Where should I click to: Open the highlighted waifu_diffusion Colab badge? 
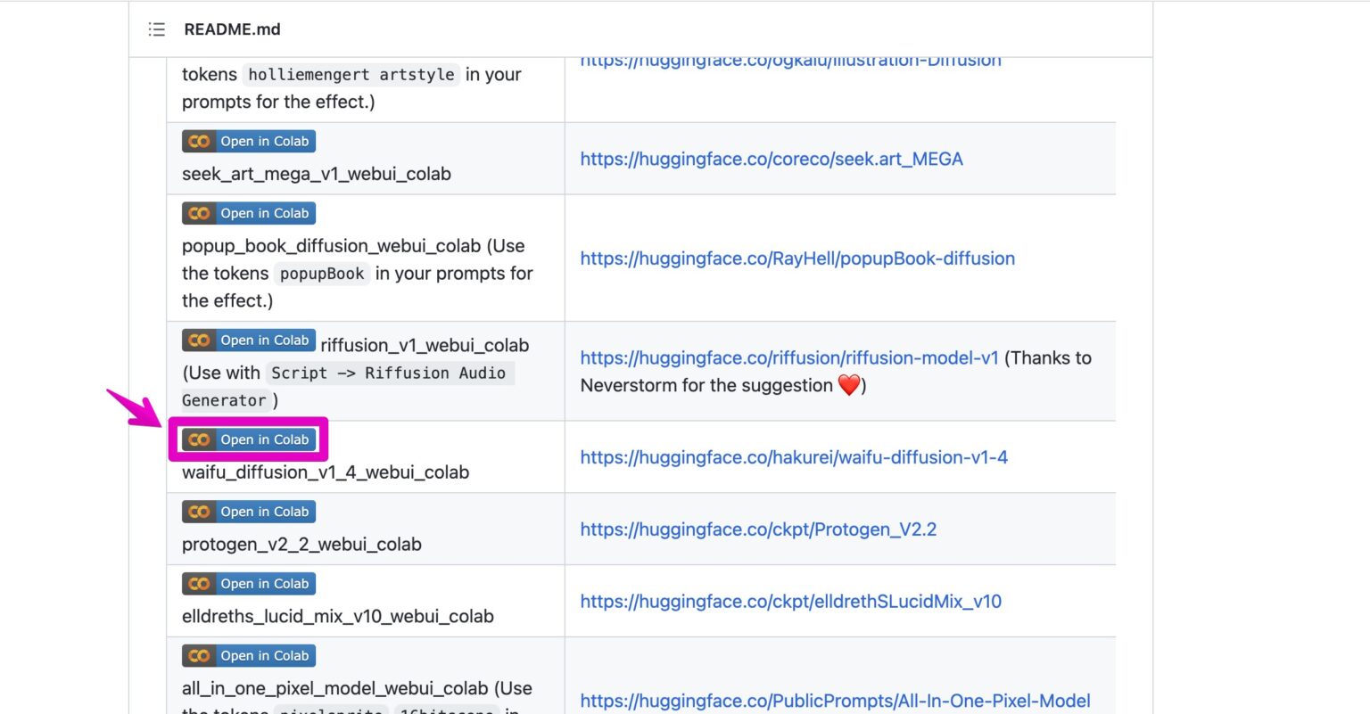[248, 439]
